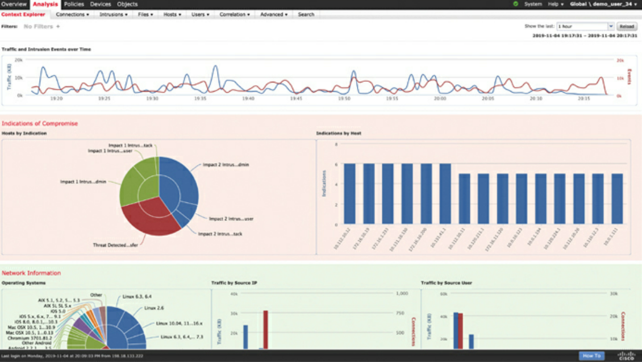Click the last bar for host 10.0.1.111
642x362 pixels.
(617, 199)
